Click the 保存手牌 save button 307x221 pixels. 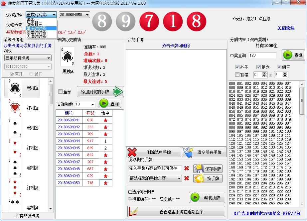point(208,168)
